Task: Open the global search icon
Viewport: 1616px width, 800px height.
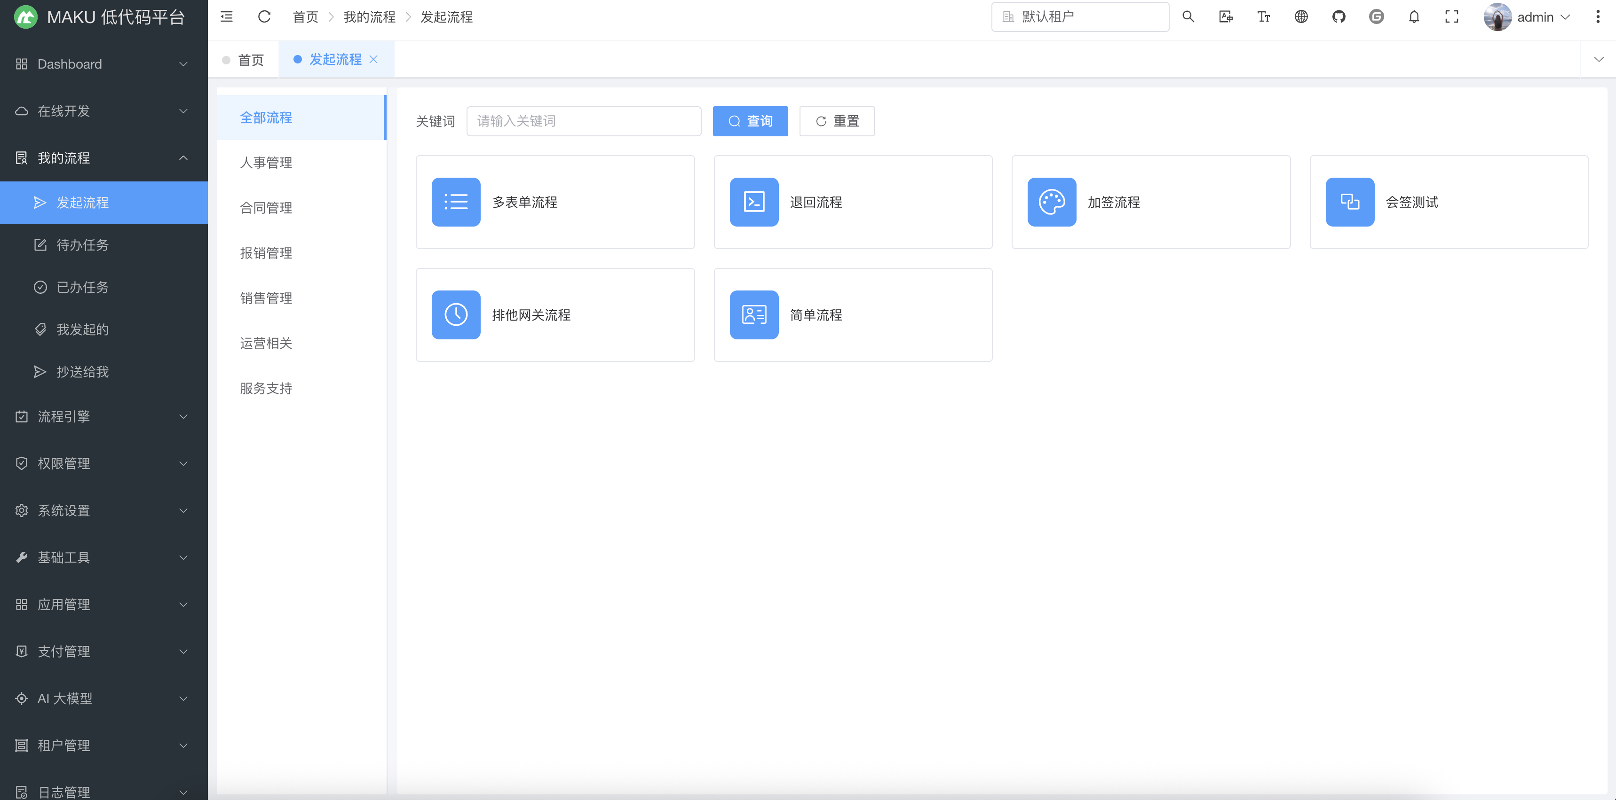Action: tap(1188, 17)
